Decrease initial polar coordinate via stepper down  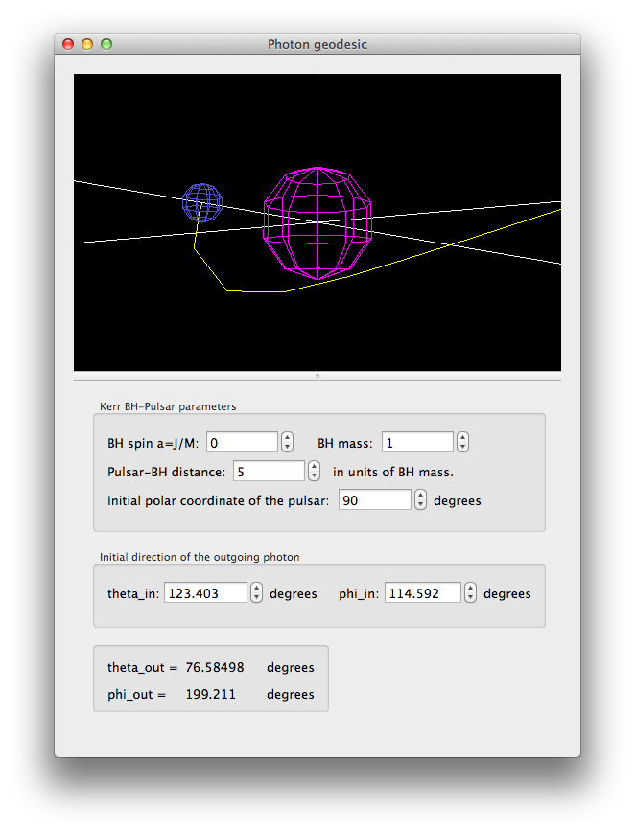click(420, 505)
